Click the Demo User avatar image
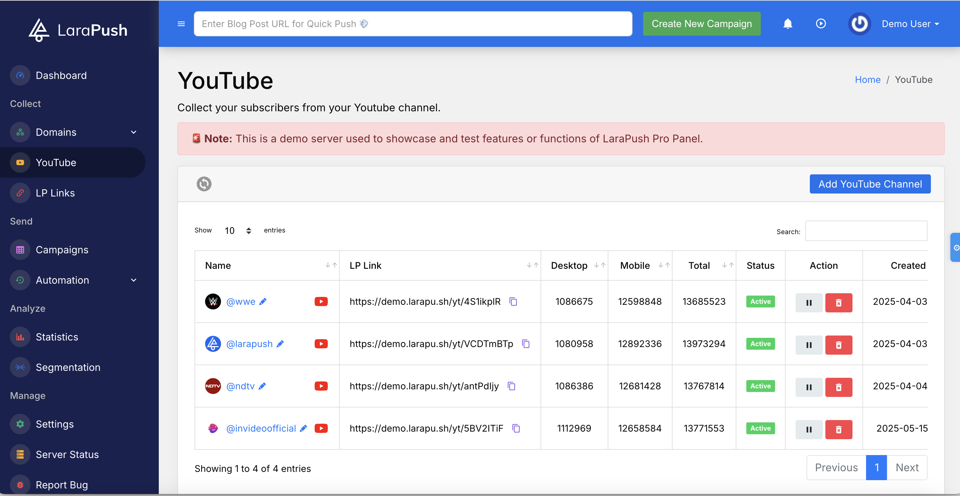This screenshot has height=496, width=960. [859, 24]
